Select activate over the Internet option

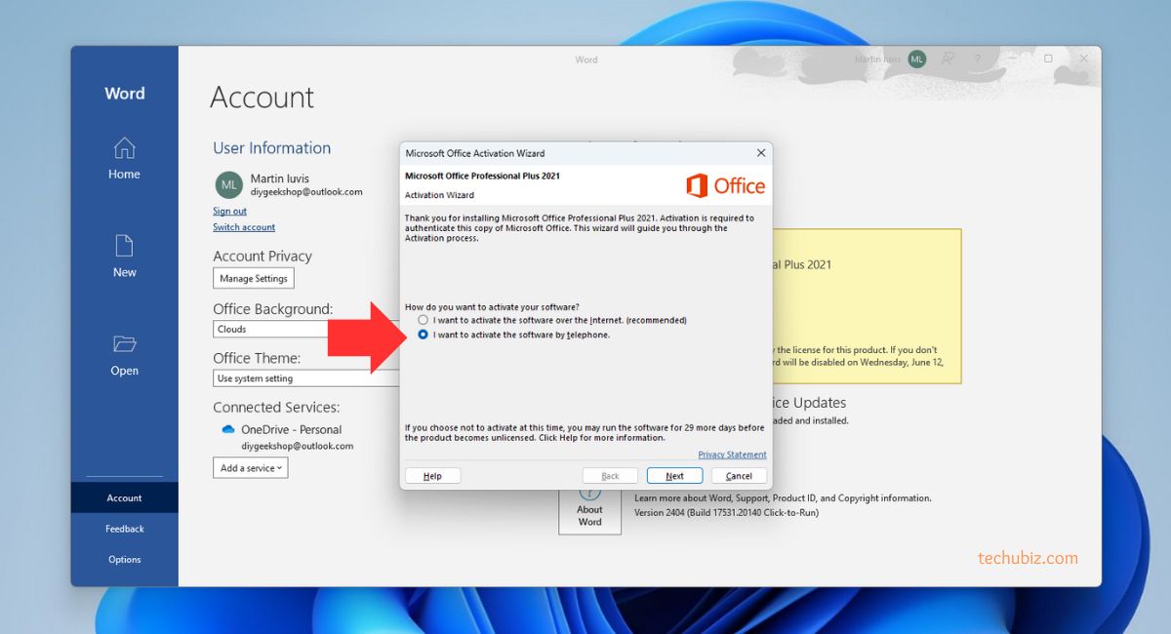pos(423,320)
